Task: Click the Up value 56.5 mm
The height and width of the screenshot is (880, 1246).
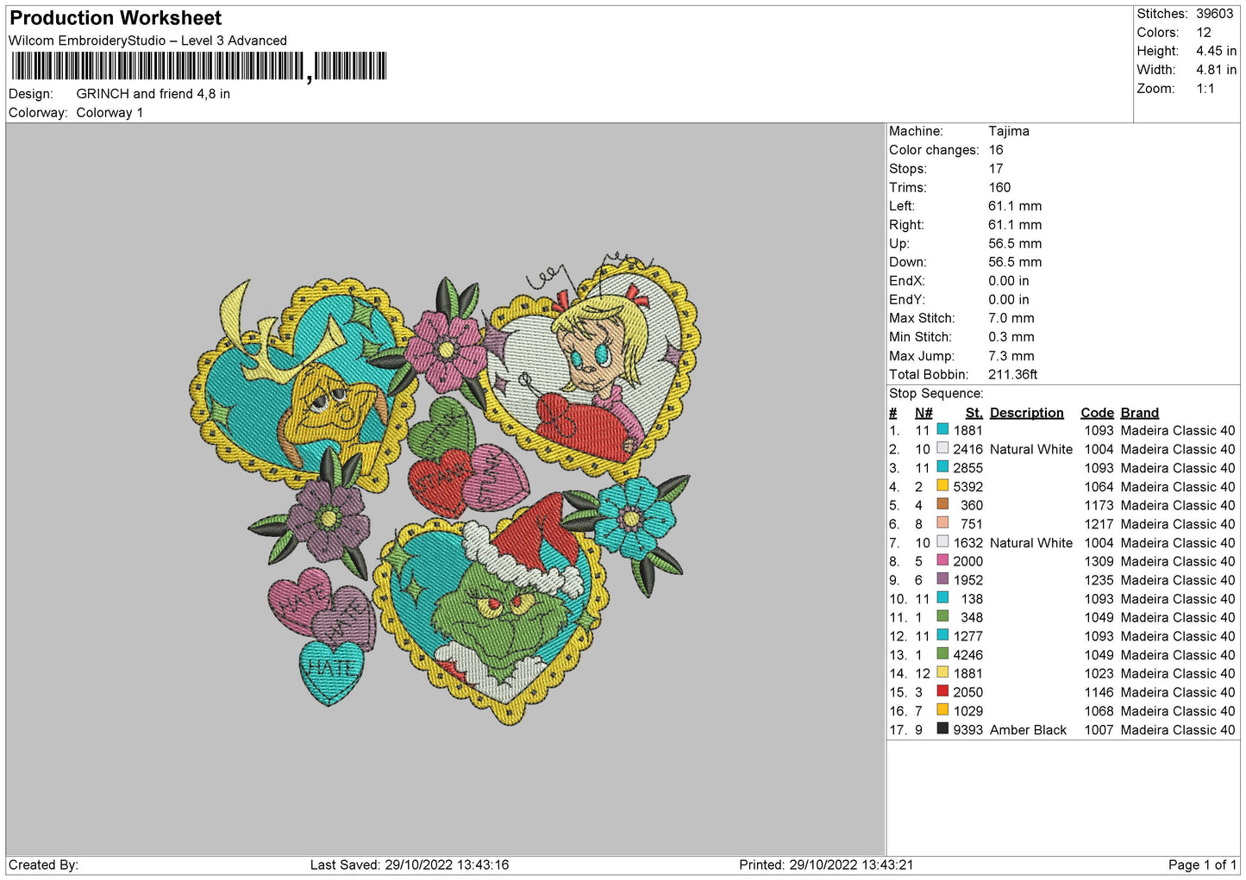Action: tap(1015, 243)
